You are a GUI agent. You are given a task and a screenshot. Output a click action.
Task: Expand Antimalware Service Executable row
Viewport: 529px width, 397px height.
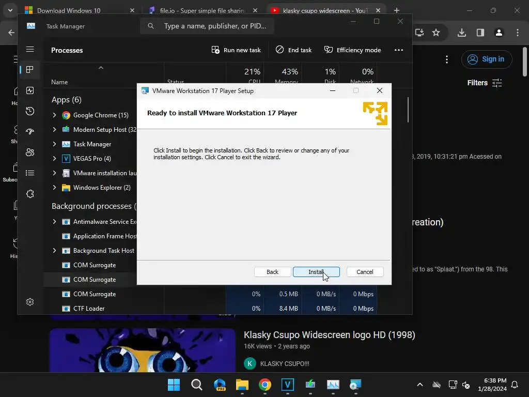(54, 222)
